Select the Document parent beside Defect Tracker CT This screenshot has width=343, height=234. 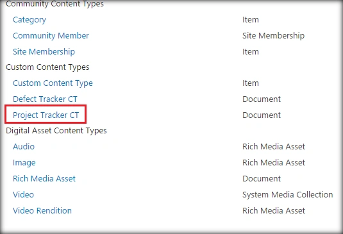pyautogui.click(x=262, y=99)
